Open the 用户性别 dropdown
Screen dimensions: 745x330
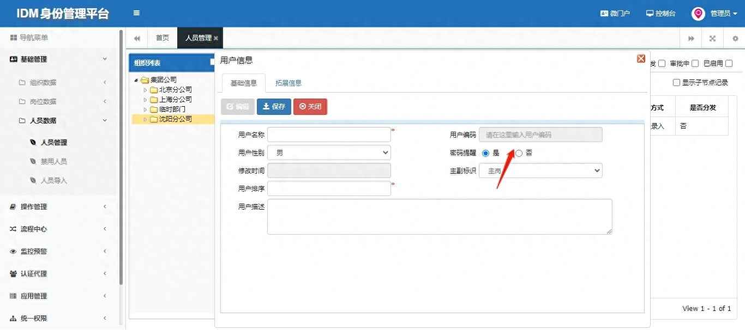329,153
